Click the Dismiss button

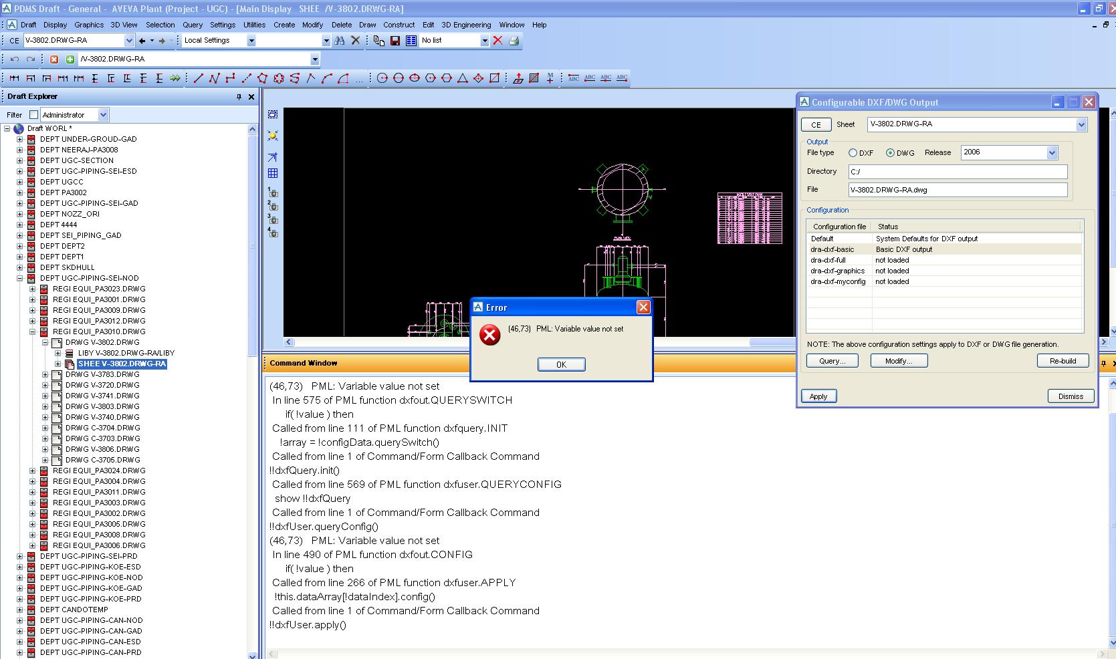[x=1071, y=396]
